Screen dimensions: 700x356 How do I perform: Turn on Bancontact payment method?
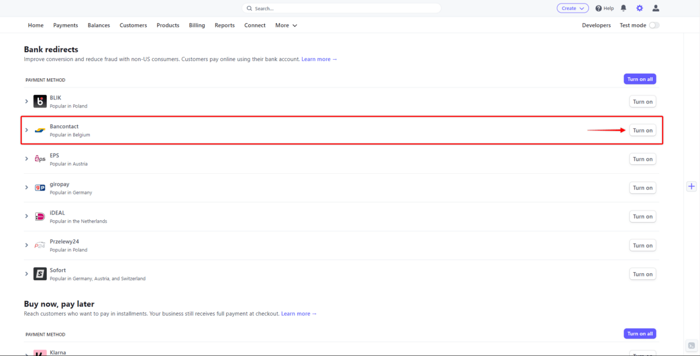642,131
